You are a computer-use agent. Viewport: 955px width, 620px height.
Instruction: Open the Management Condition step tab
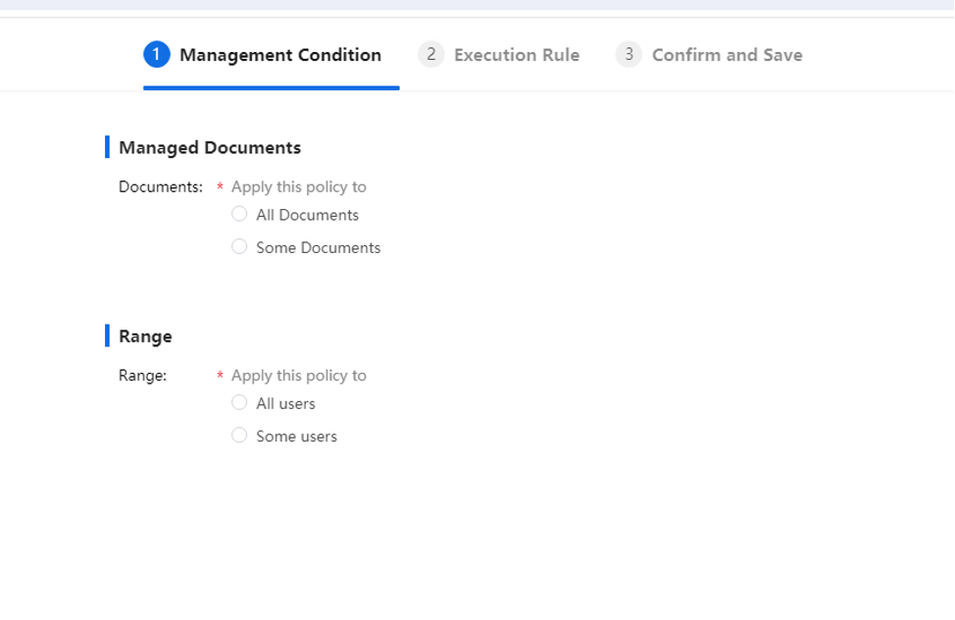[x=271, y=55]
